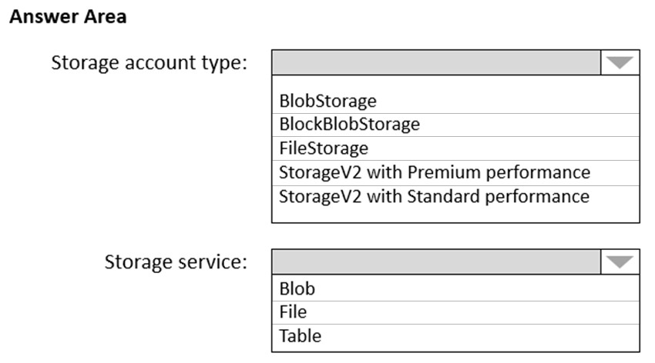Open the Storage account type dropdown arrow
This screenshot has width=655, height=363.
620,63
